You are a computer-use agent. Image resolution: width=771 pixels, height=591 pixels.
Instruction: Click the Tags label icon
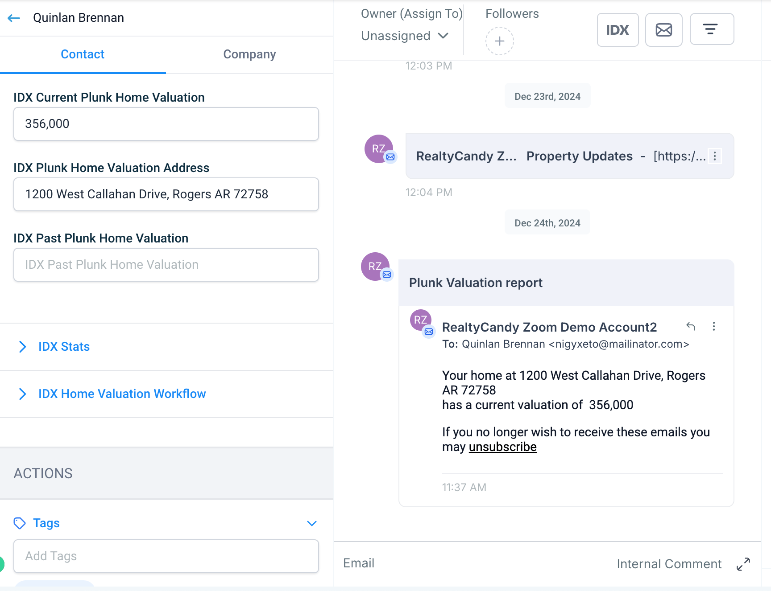point(20,523)
